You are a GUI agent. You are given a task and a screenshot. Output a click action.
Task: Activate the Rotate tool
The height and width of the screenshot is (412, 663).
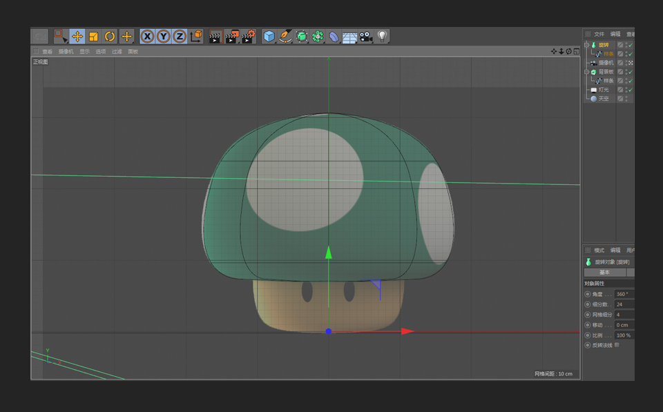(110, 37)
